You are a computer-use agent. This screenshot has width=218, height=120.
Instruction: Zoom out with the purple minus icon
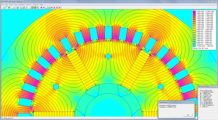coord(44,7)
